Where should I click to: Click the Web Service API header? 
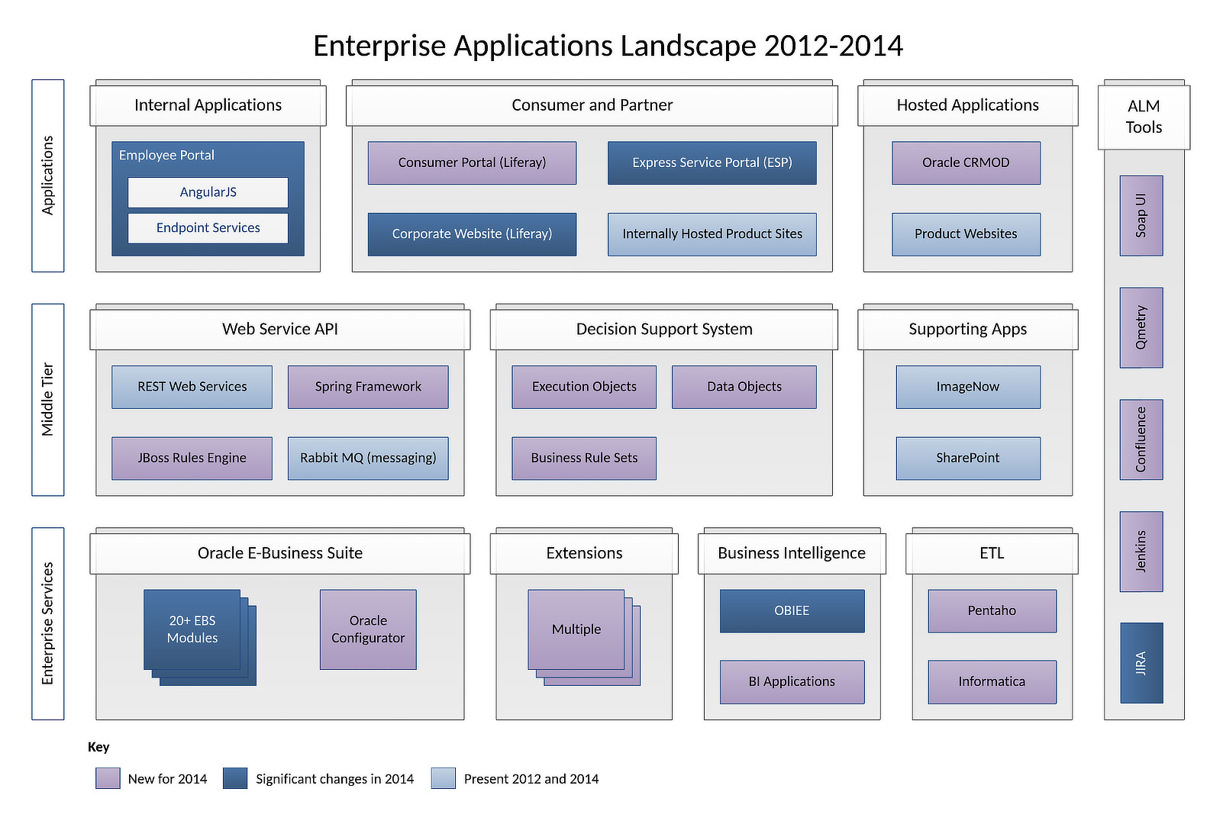point(280,330)
